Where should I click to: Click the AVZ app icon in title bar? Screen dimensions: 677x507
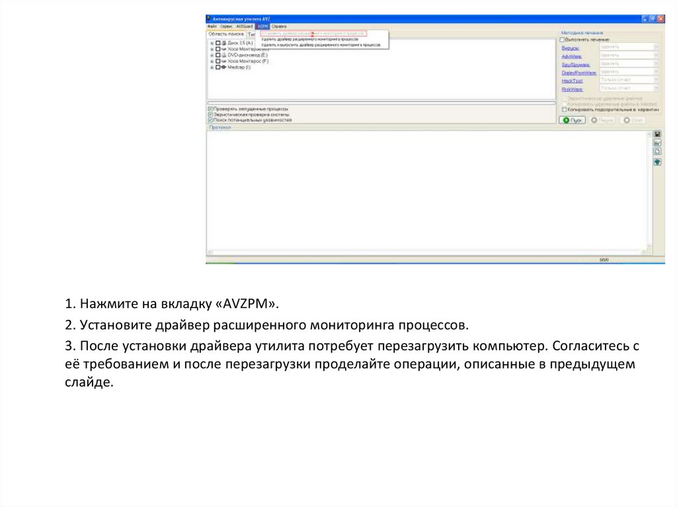[x=209, y=19]
